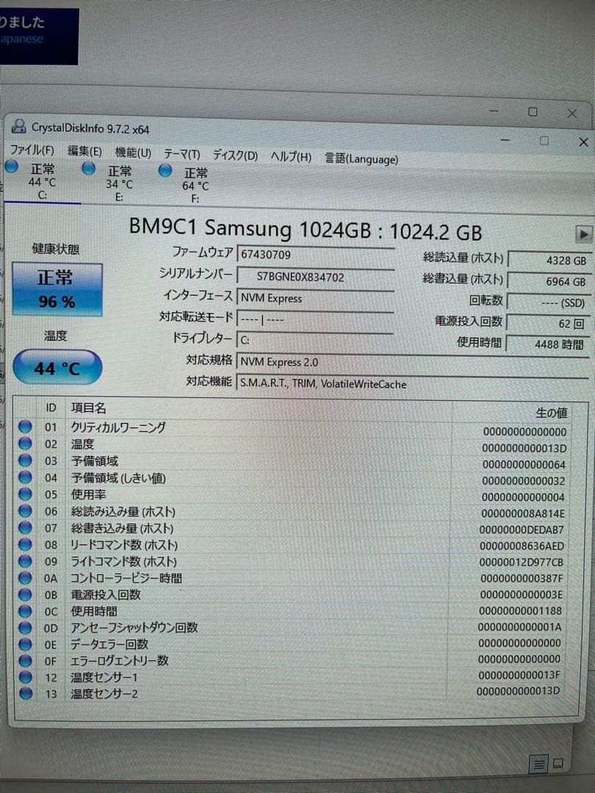Click the indicator beside データエラー回数 row

pos(24,644)
